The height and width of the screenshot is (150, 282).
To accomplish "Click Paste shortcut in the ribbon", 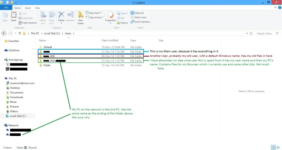I will 28,23.
